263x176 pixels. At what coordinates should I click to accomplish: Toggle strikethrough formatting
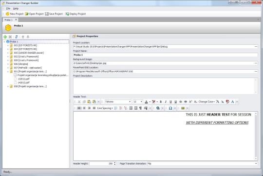tap(181, 102)
